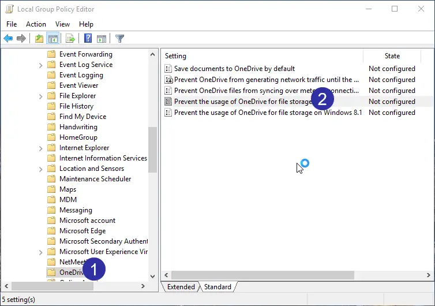Click tree pane horizontal scroll left arrow
This screenshot has width=435, height=306.
point(6,286)
